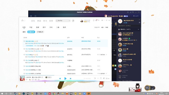Click into the music search box

(x=63, y=21)
